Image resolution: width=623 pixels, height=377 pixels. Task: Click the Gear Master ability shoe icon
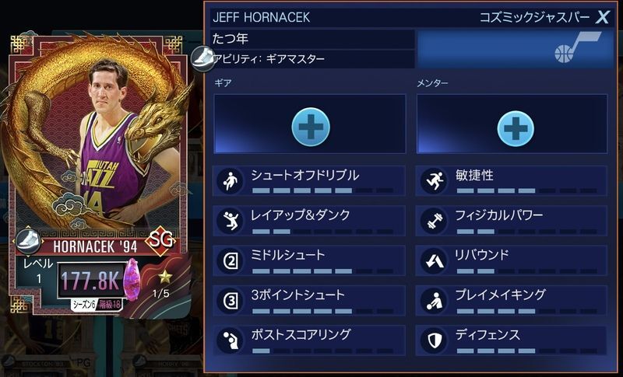pyautogui.click(x=203, y=58)
